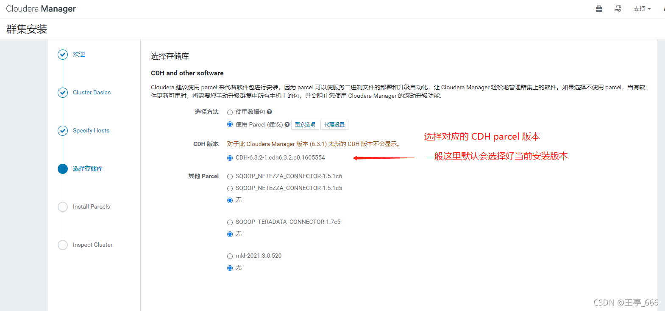
Task: Go to the Specify Hosts wizard step
Action: [x=91, y=130]
